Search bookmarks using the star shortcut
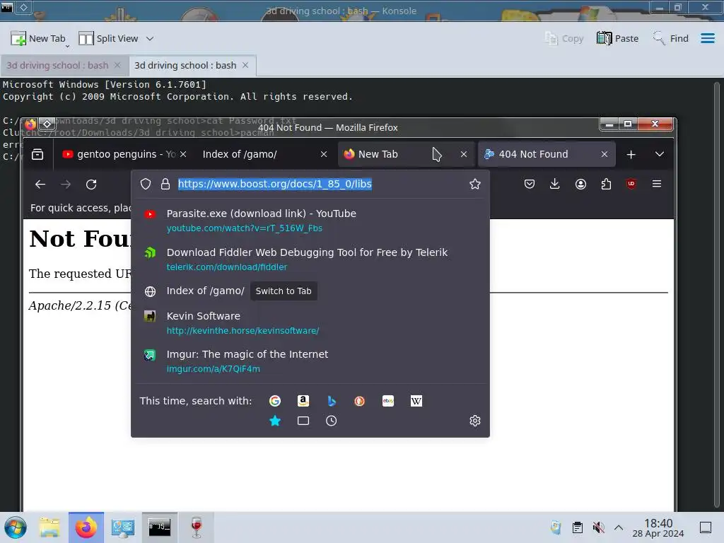The width and height of the screenshot is (724, 543). point(275,421)
